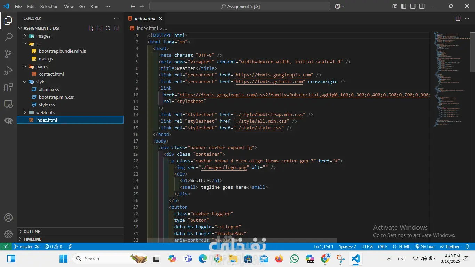This screenshot has height=267, width=475.
Task: Open the Extensions view
Action: [8, 87]
